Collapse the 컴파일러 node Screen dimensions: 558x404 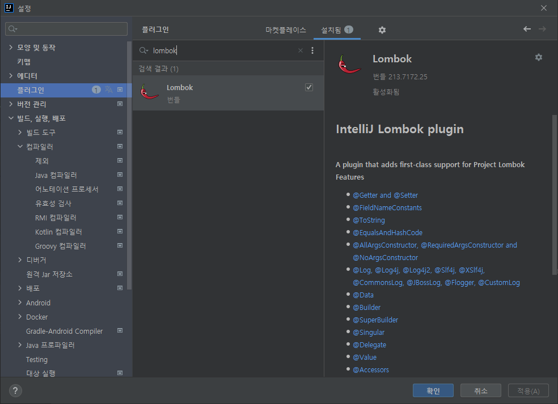tap(20, 147)
